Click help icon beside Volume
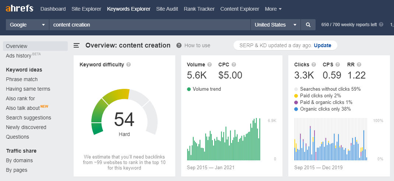The image size is (394, 181). tap(210, 65)
